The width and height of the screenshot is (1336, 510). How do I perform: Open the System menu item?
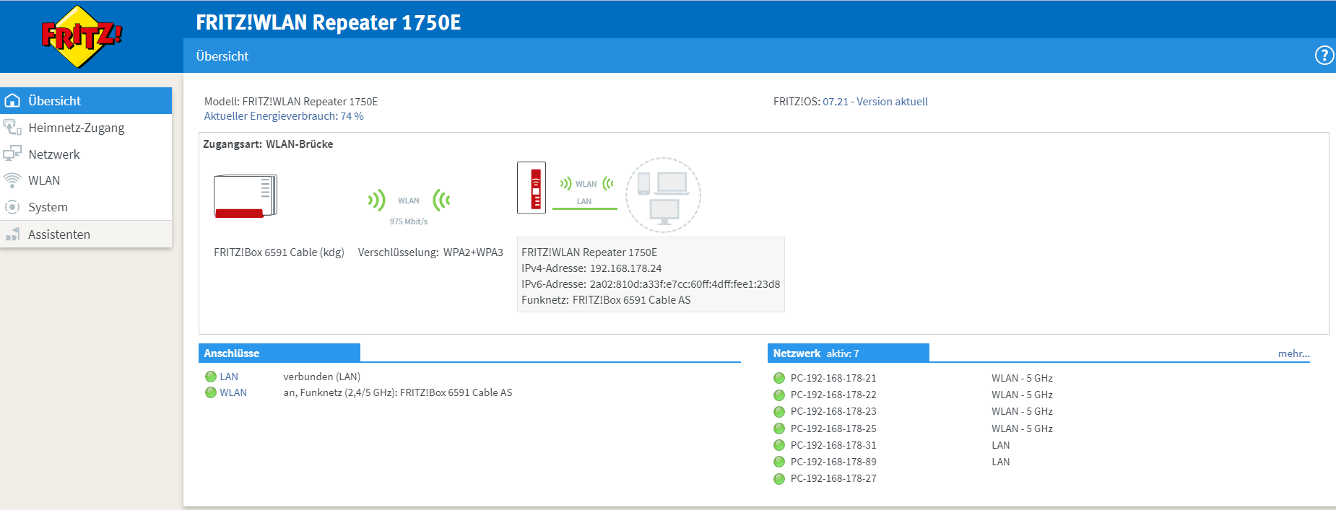tap(86, 207)
